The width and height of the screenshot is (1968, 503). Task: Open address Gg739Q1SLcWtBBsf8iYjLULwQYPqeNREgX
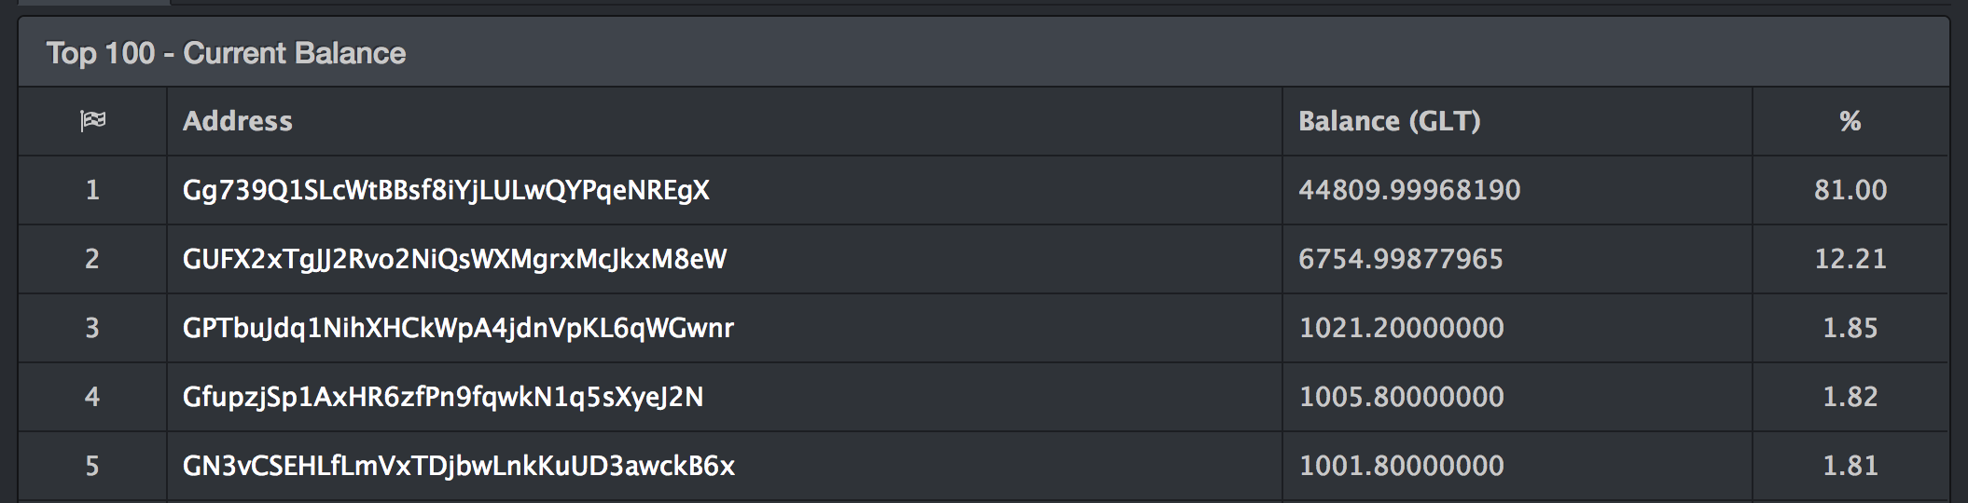pos(446,190)
